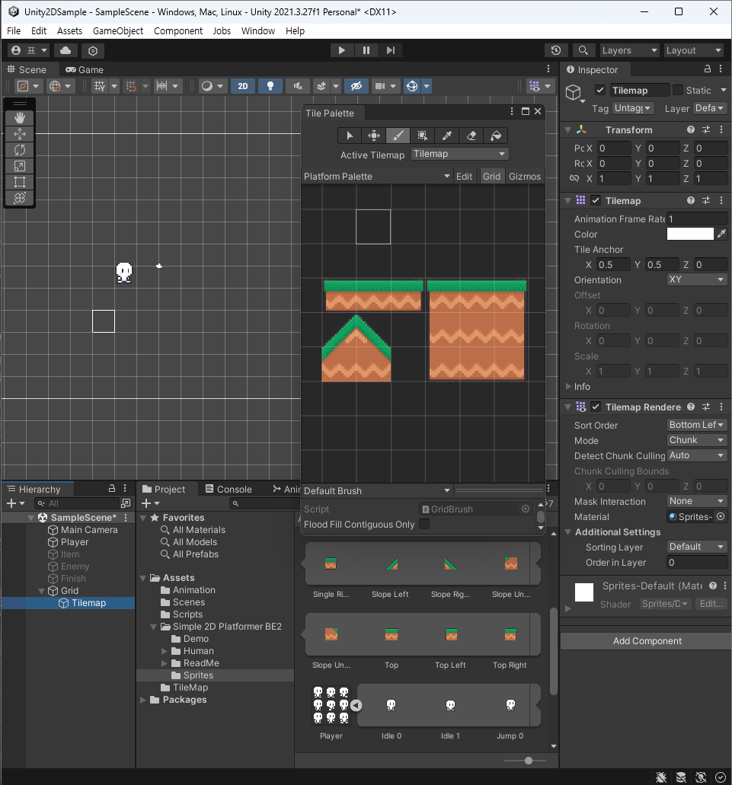Select the Player object in Hierarchy

[75, 542]
